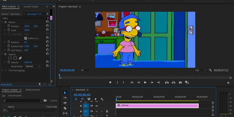Open the Media Browser tab
Viewport: 234px width, 117px height.
tap(33, 90)
